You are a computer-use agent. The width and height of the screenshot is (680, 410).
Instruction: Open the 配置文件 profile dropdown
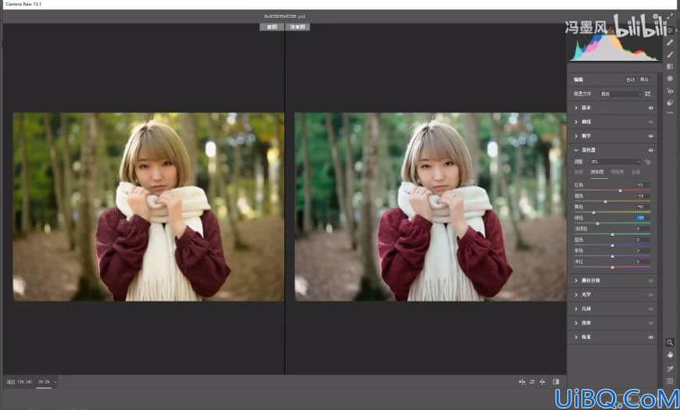click(x=620, y=94)
